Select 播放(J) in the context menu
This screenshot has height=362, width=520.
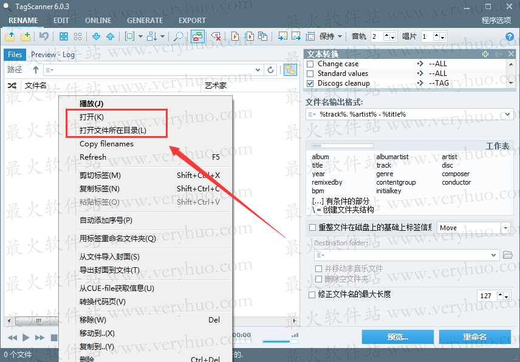146,104
